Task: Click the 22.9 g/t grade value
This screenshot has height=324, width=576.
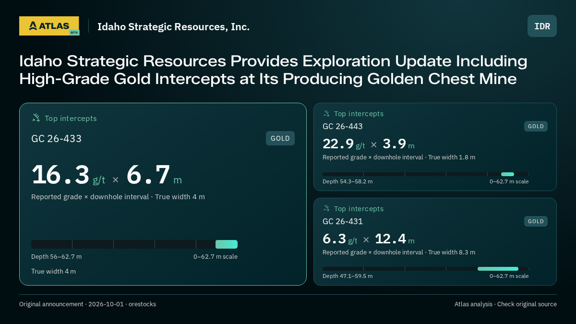Action: pos(344,144)
